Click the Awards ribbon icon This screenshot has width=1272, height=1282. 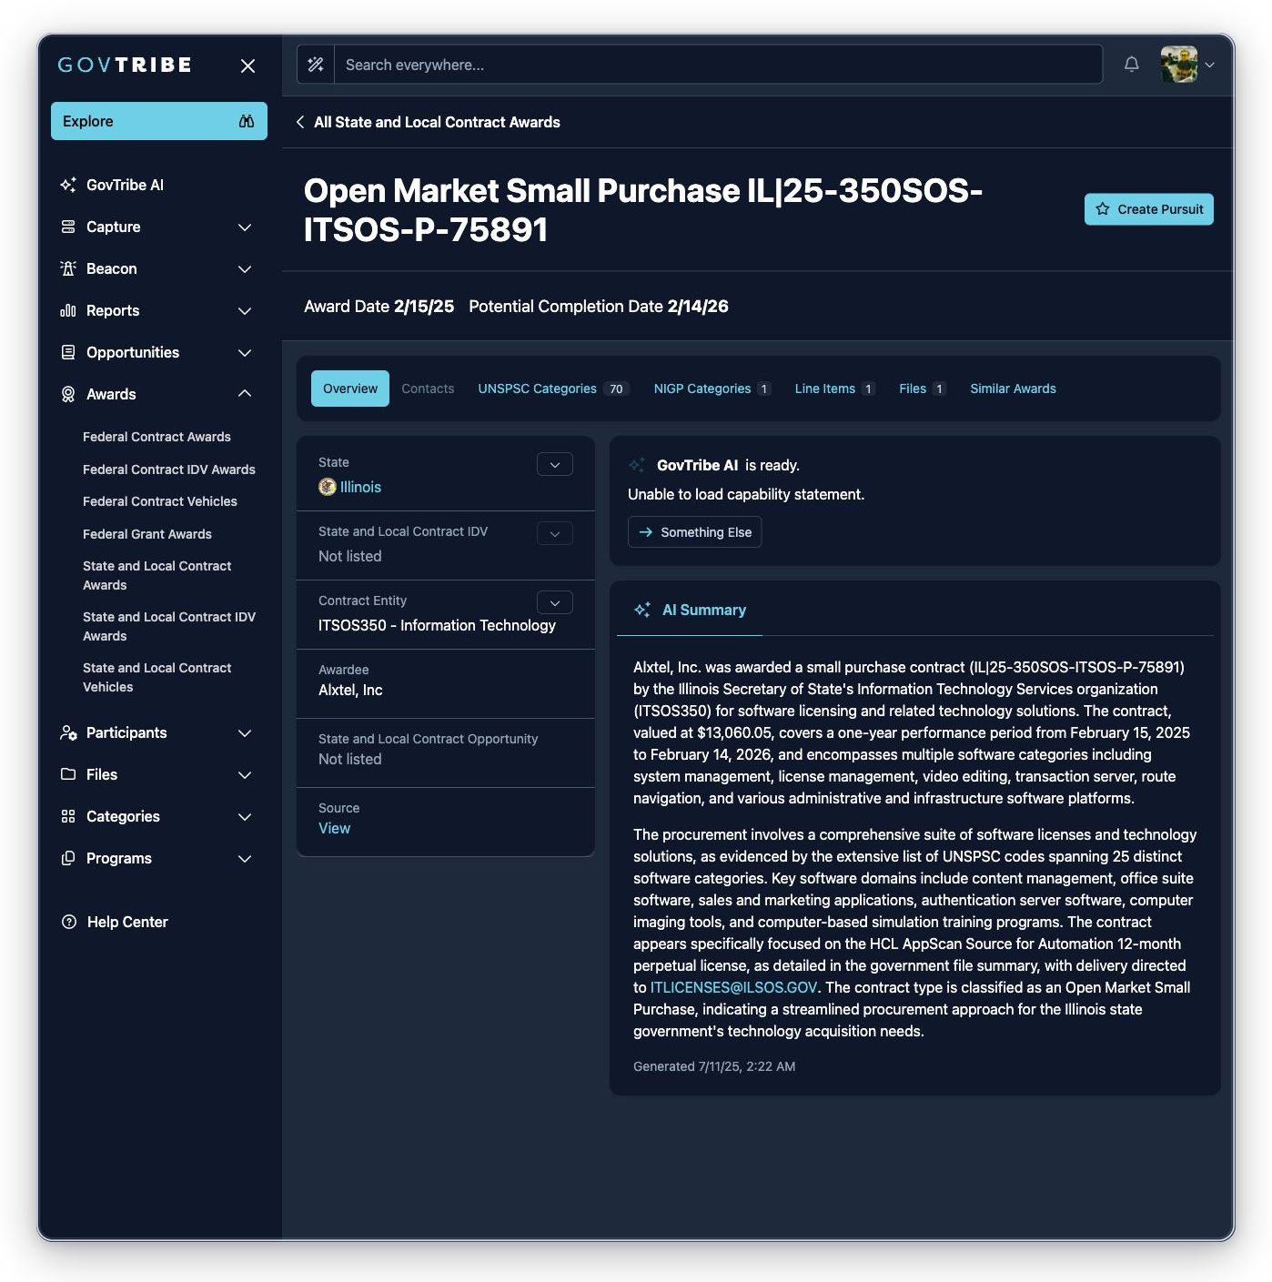[68, 394]
